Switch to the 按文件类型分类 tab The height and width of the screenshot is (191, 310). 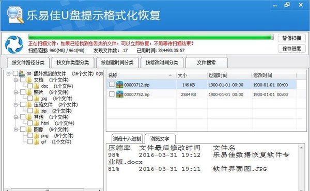click(x=73, y=62)
